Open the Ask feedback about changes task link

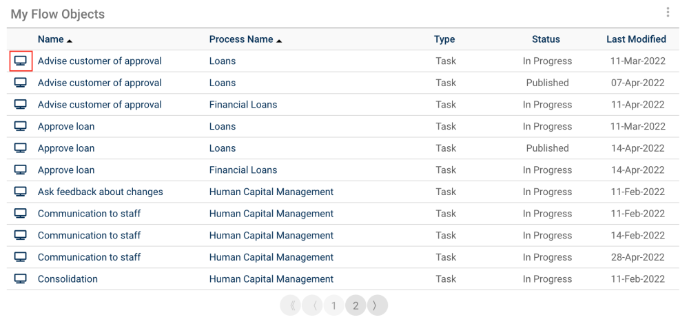click(100, 192)
